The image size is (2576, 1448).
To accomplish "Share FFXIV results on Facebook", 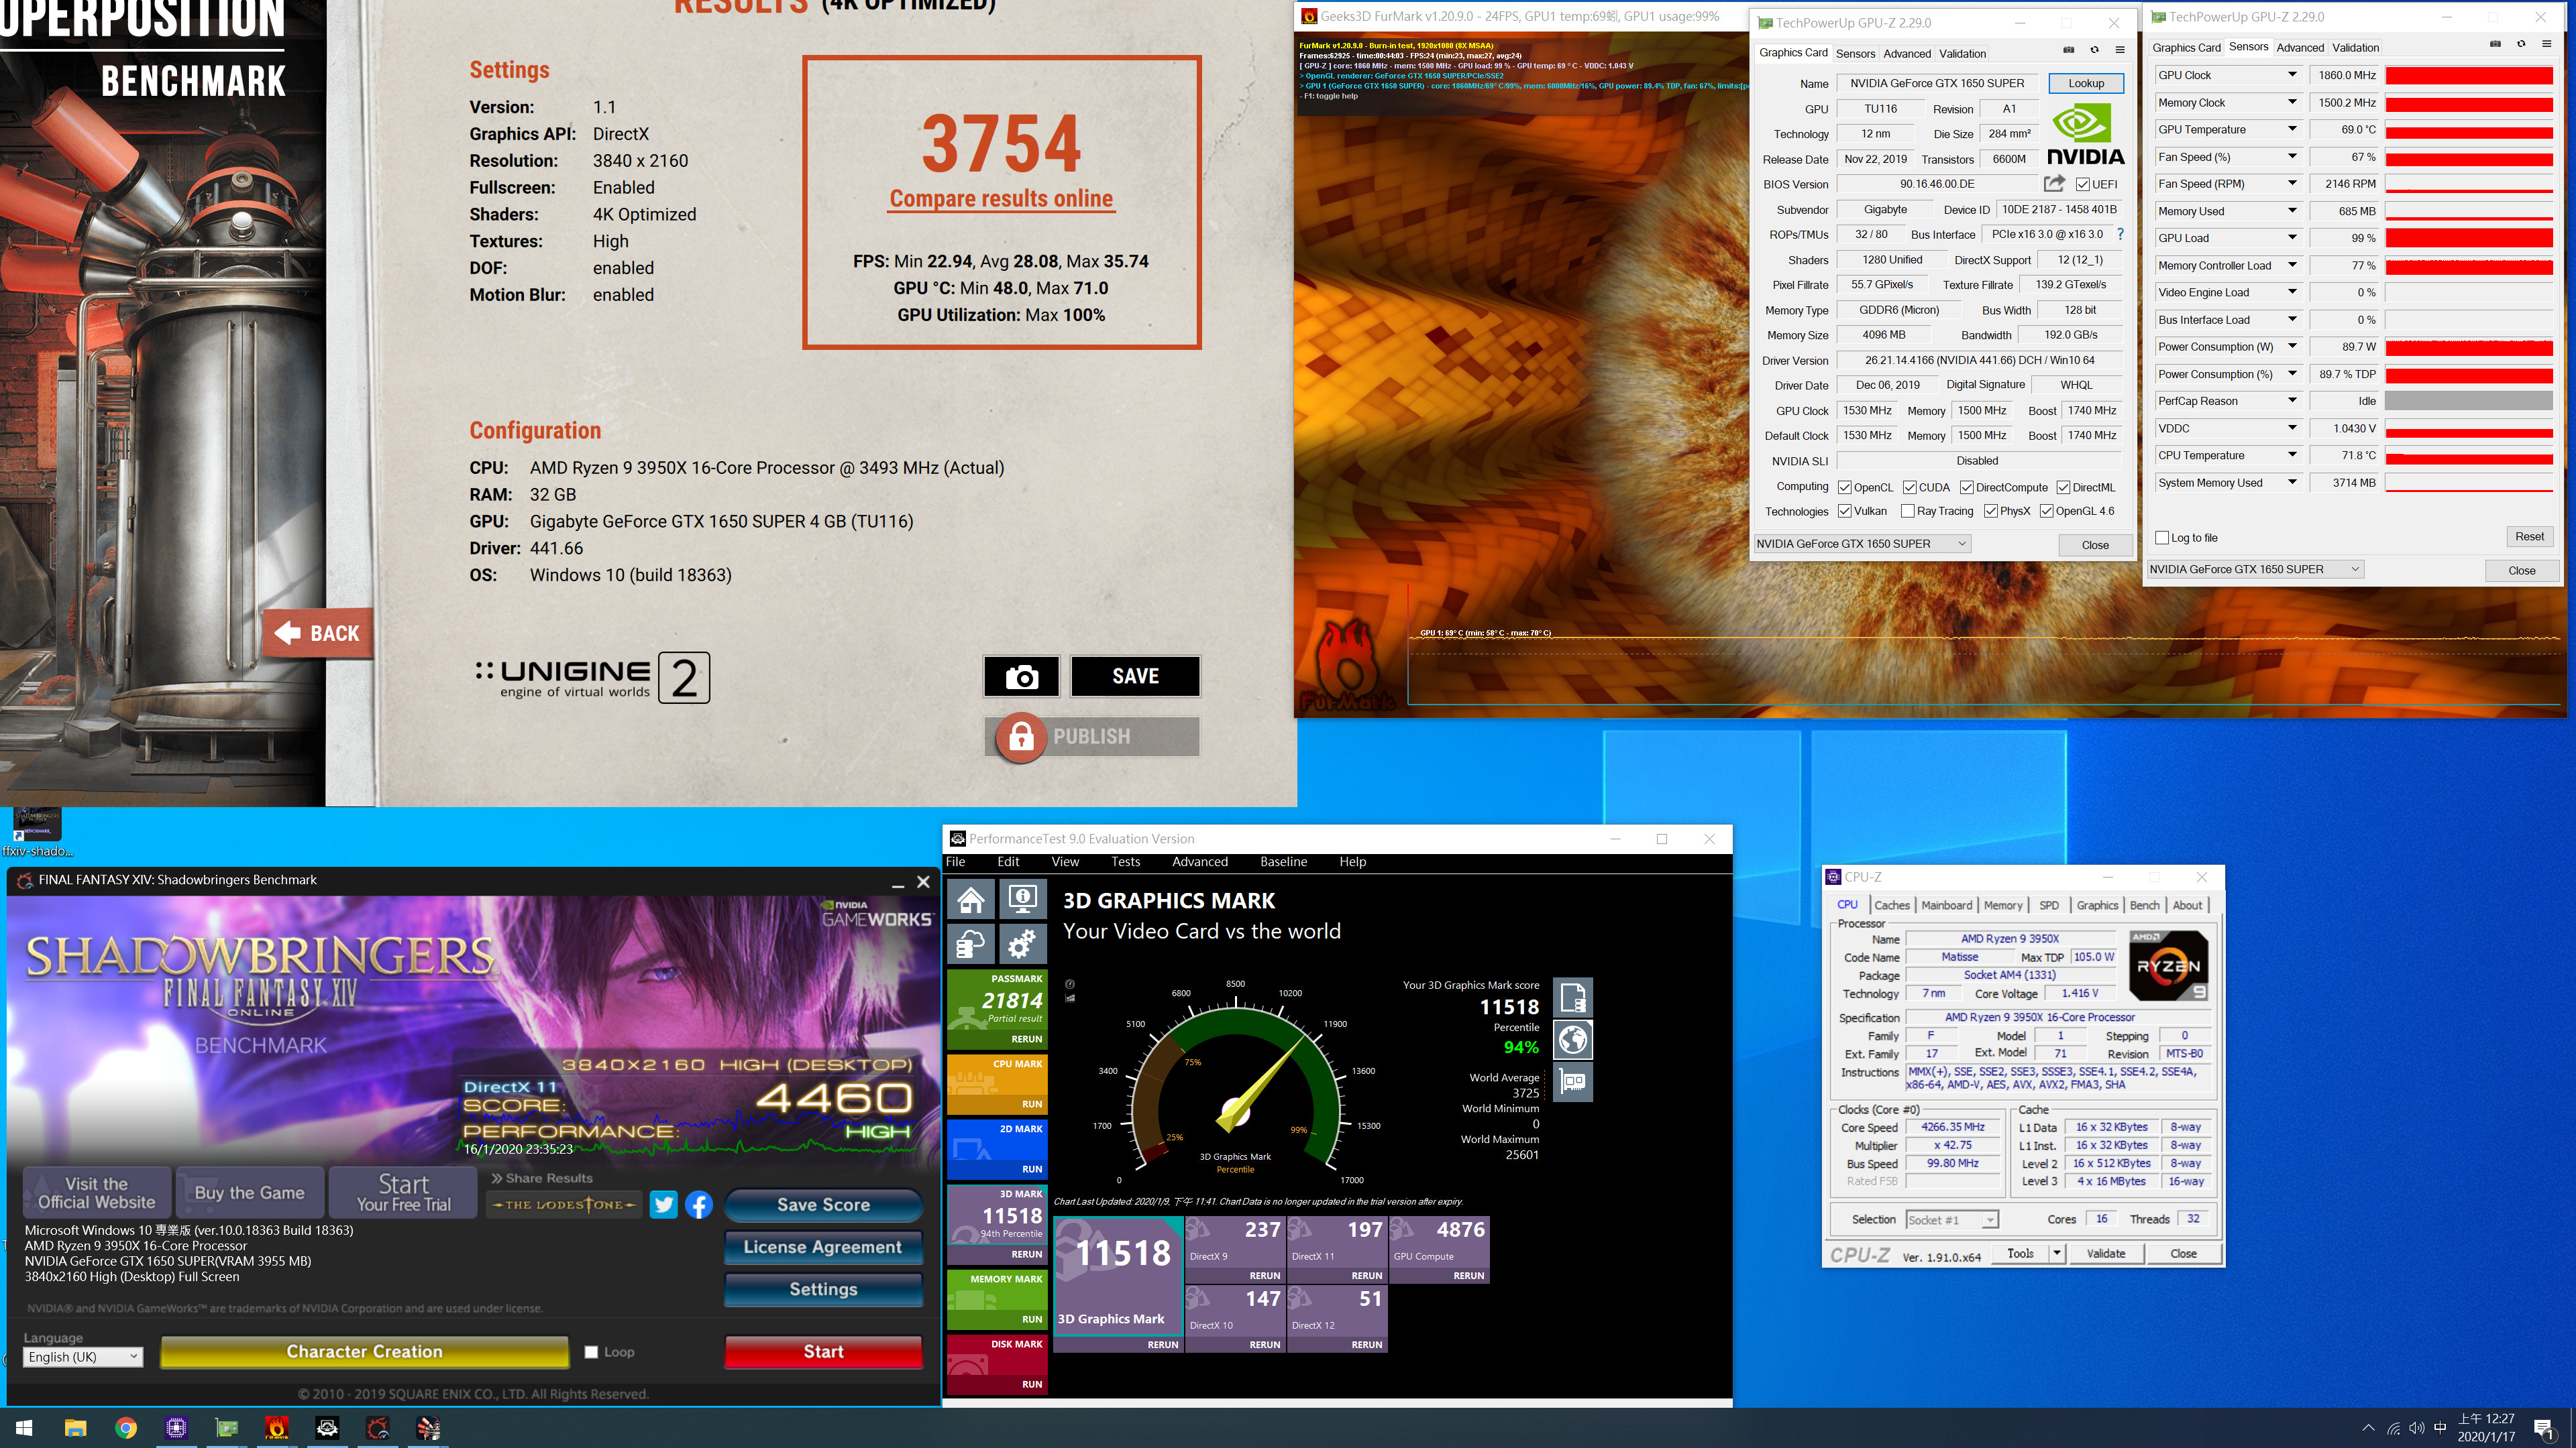I will coord(699,1204).
